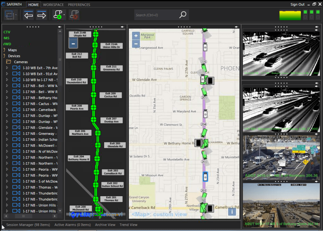Viewport: 323px width, 231px height.
Task: Open Archive View from the status bar
Action: [105, 225]
